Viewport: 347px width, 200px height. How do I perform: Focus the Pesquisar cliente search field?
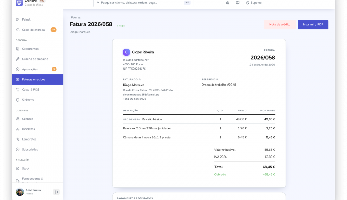pos(143,3)
